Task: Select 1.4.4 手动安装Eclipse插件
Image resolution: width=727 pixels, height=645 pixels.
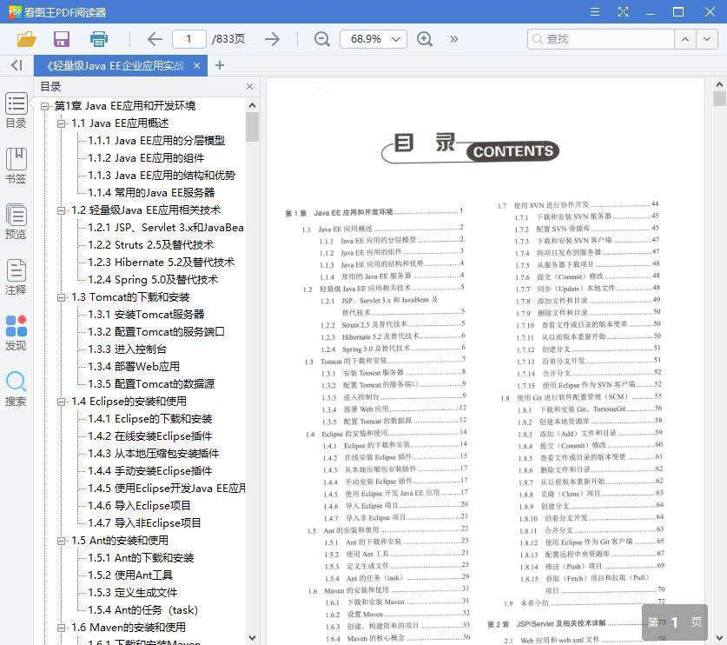Action: coord(149,471)
